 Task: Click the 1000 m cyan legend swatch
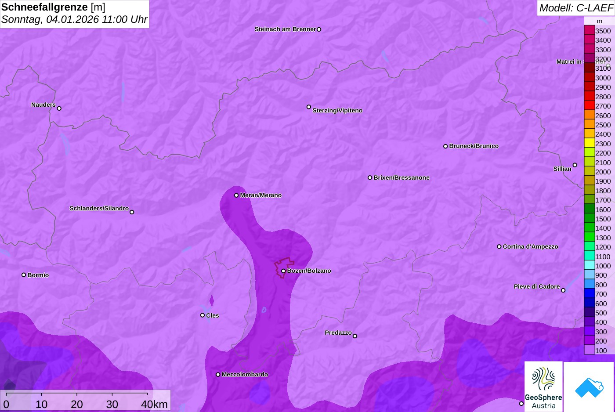coord(590,265)
